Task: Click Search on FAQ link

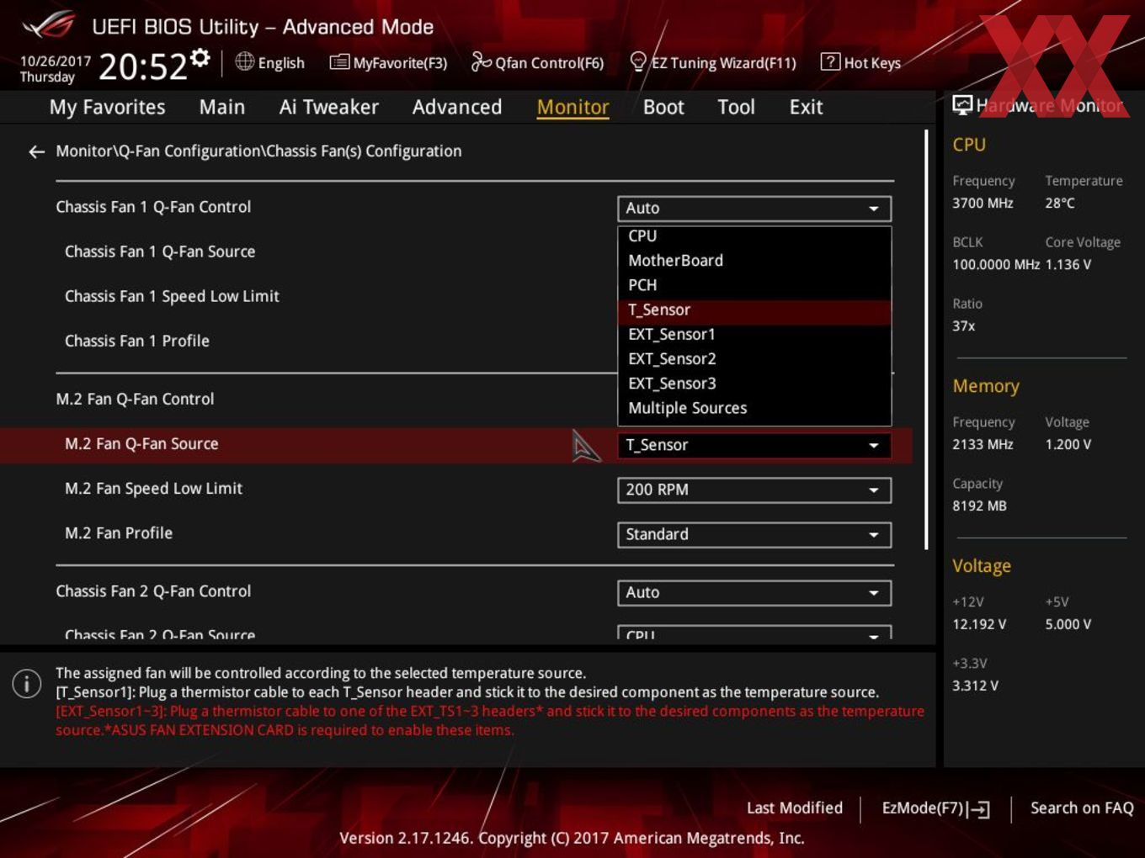Action: (1082, 808)
